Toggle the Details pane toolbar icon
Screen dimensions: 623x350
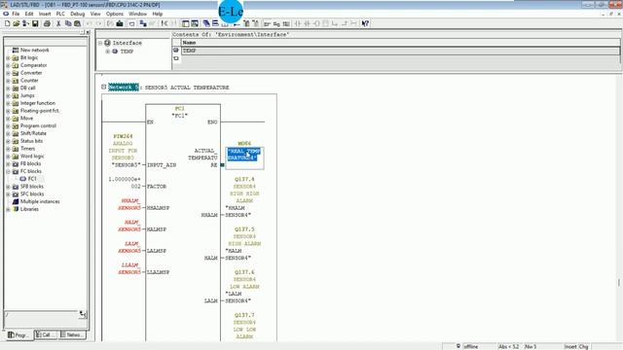tap(195, 23)
